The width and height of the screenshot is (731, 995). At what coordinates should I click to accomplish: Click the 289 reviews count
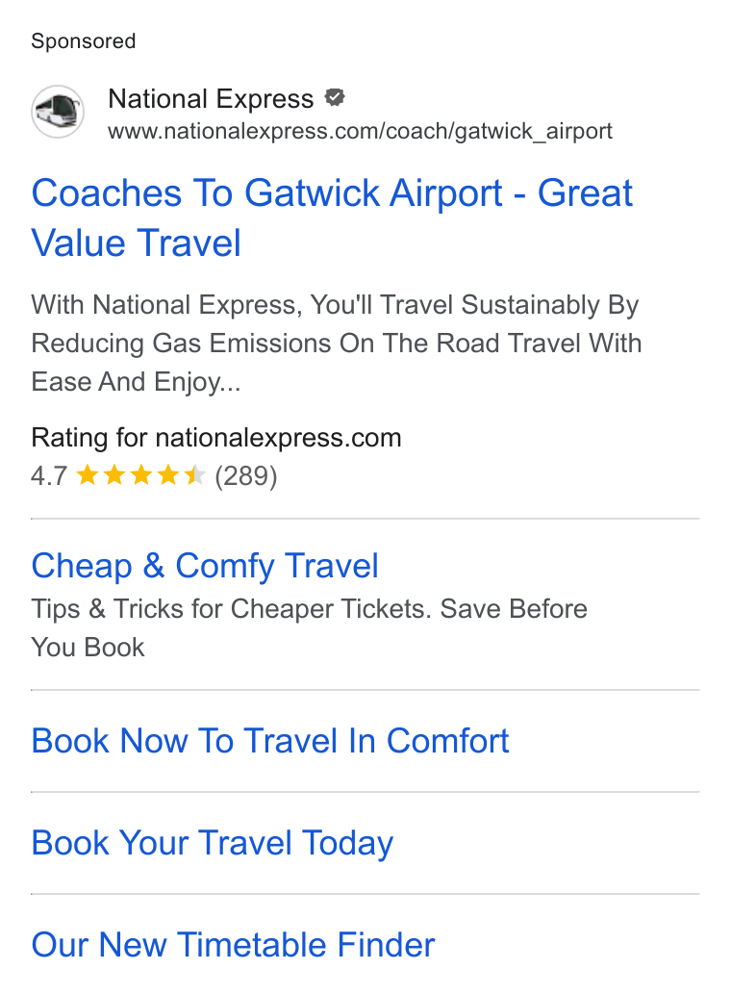pyautogui.click(x=245, y=476)
